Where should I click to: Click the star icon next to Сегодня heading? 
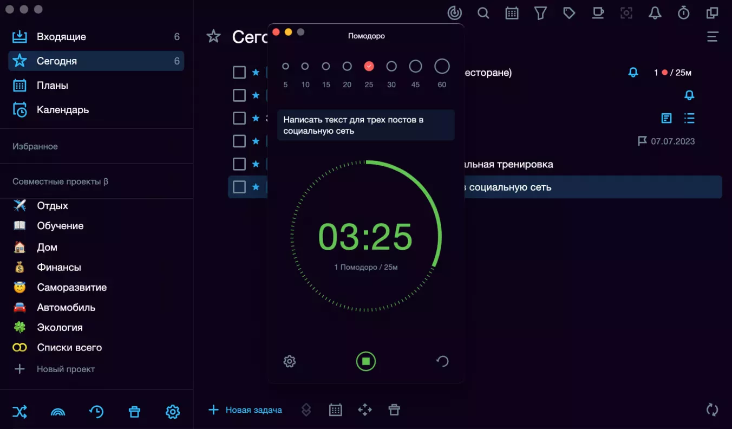coord(214,37)
